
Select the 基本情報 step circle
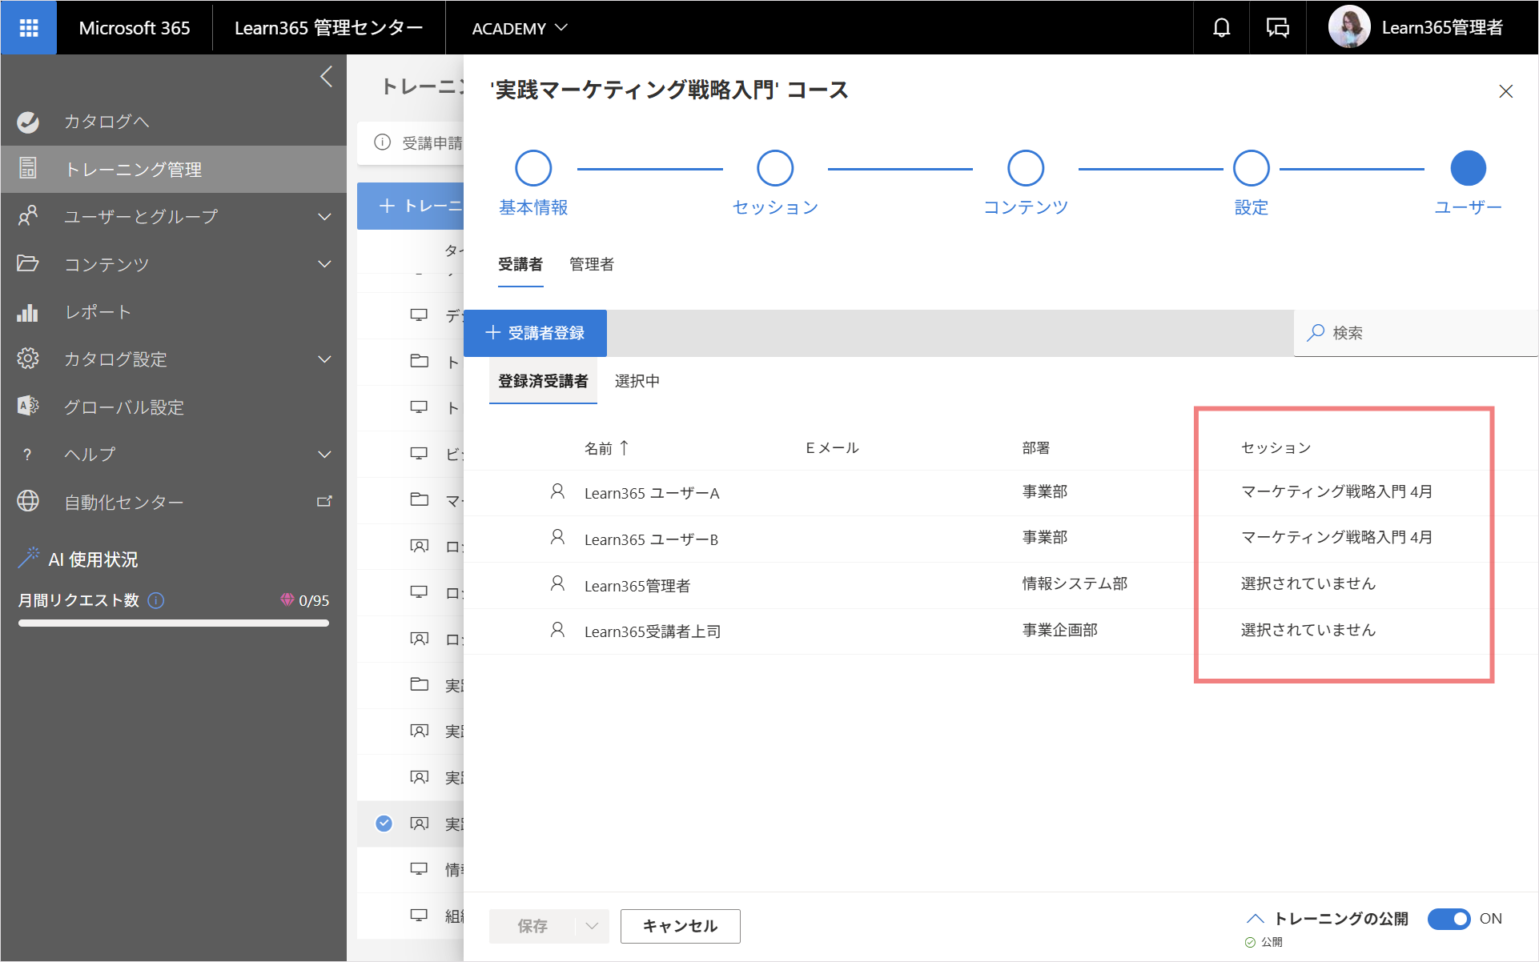pos(533,169)
